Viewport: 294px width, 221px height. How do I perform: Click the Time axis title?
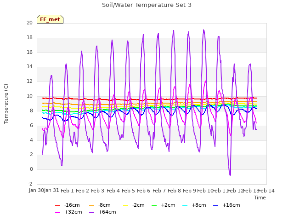[x=260, y=198]
